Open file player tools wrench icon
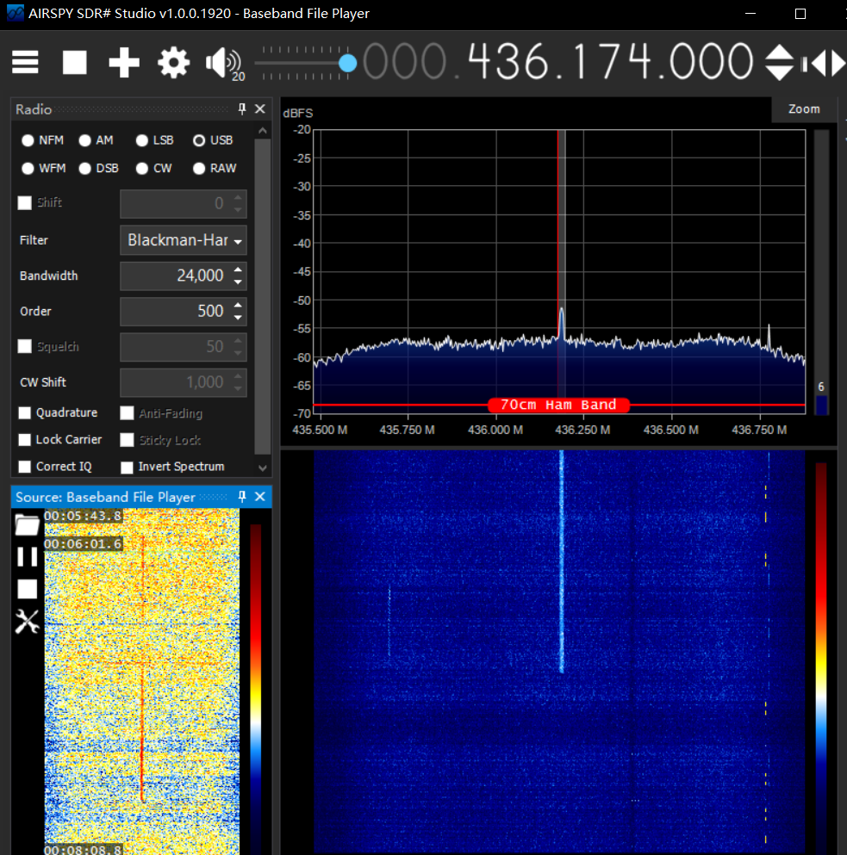Image resolution: width=847 pixels, height=855 pixels. (28, 621)
